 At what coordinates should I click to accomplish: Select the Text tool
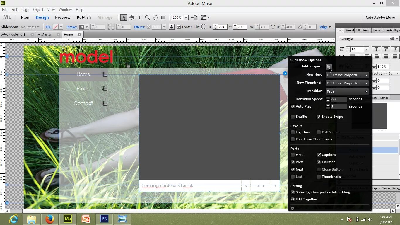tap(140, 18)
